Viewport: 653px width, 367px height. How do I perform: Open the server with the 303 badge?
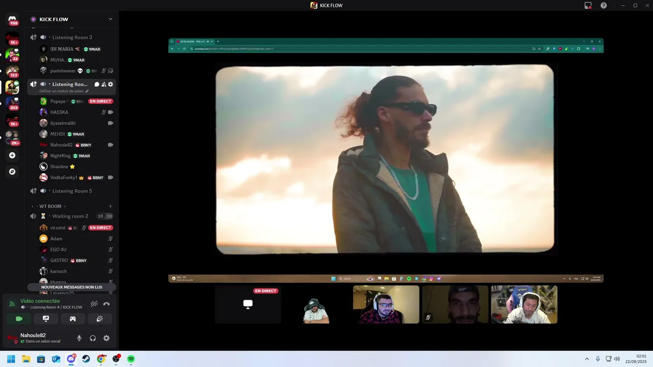point(12,103)
